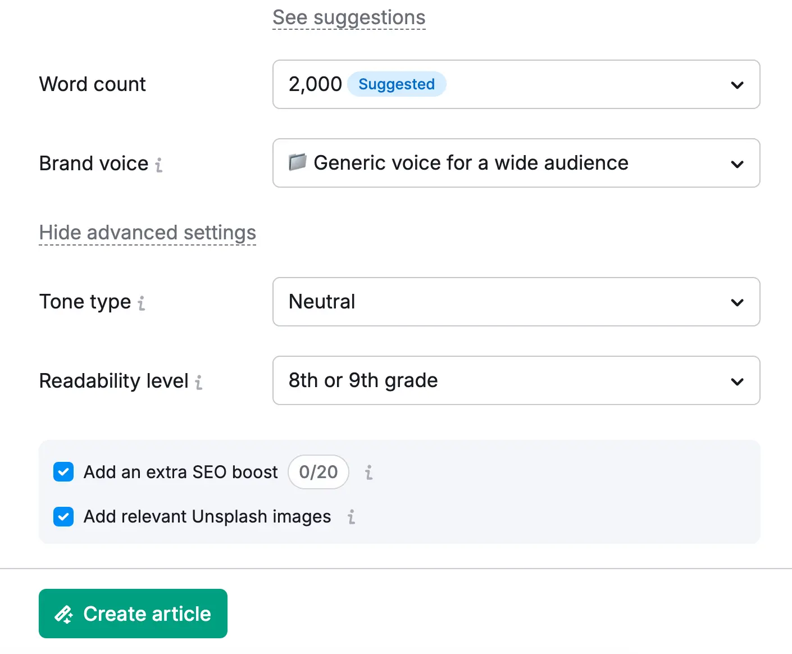Click the pen icon on Create article button
Viewport: 792px width, 654px height.
point(63,614)
